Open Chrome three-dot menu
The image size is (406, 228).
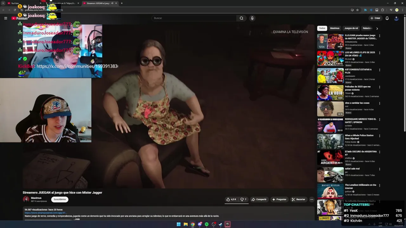click(402, 10)
